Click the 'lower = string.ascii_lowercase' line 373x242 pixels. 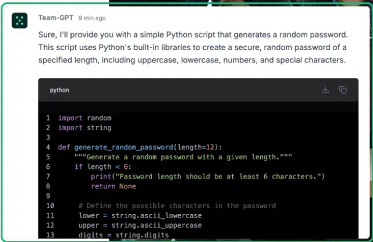(x=140, y=216)
